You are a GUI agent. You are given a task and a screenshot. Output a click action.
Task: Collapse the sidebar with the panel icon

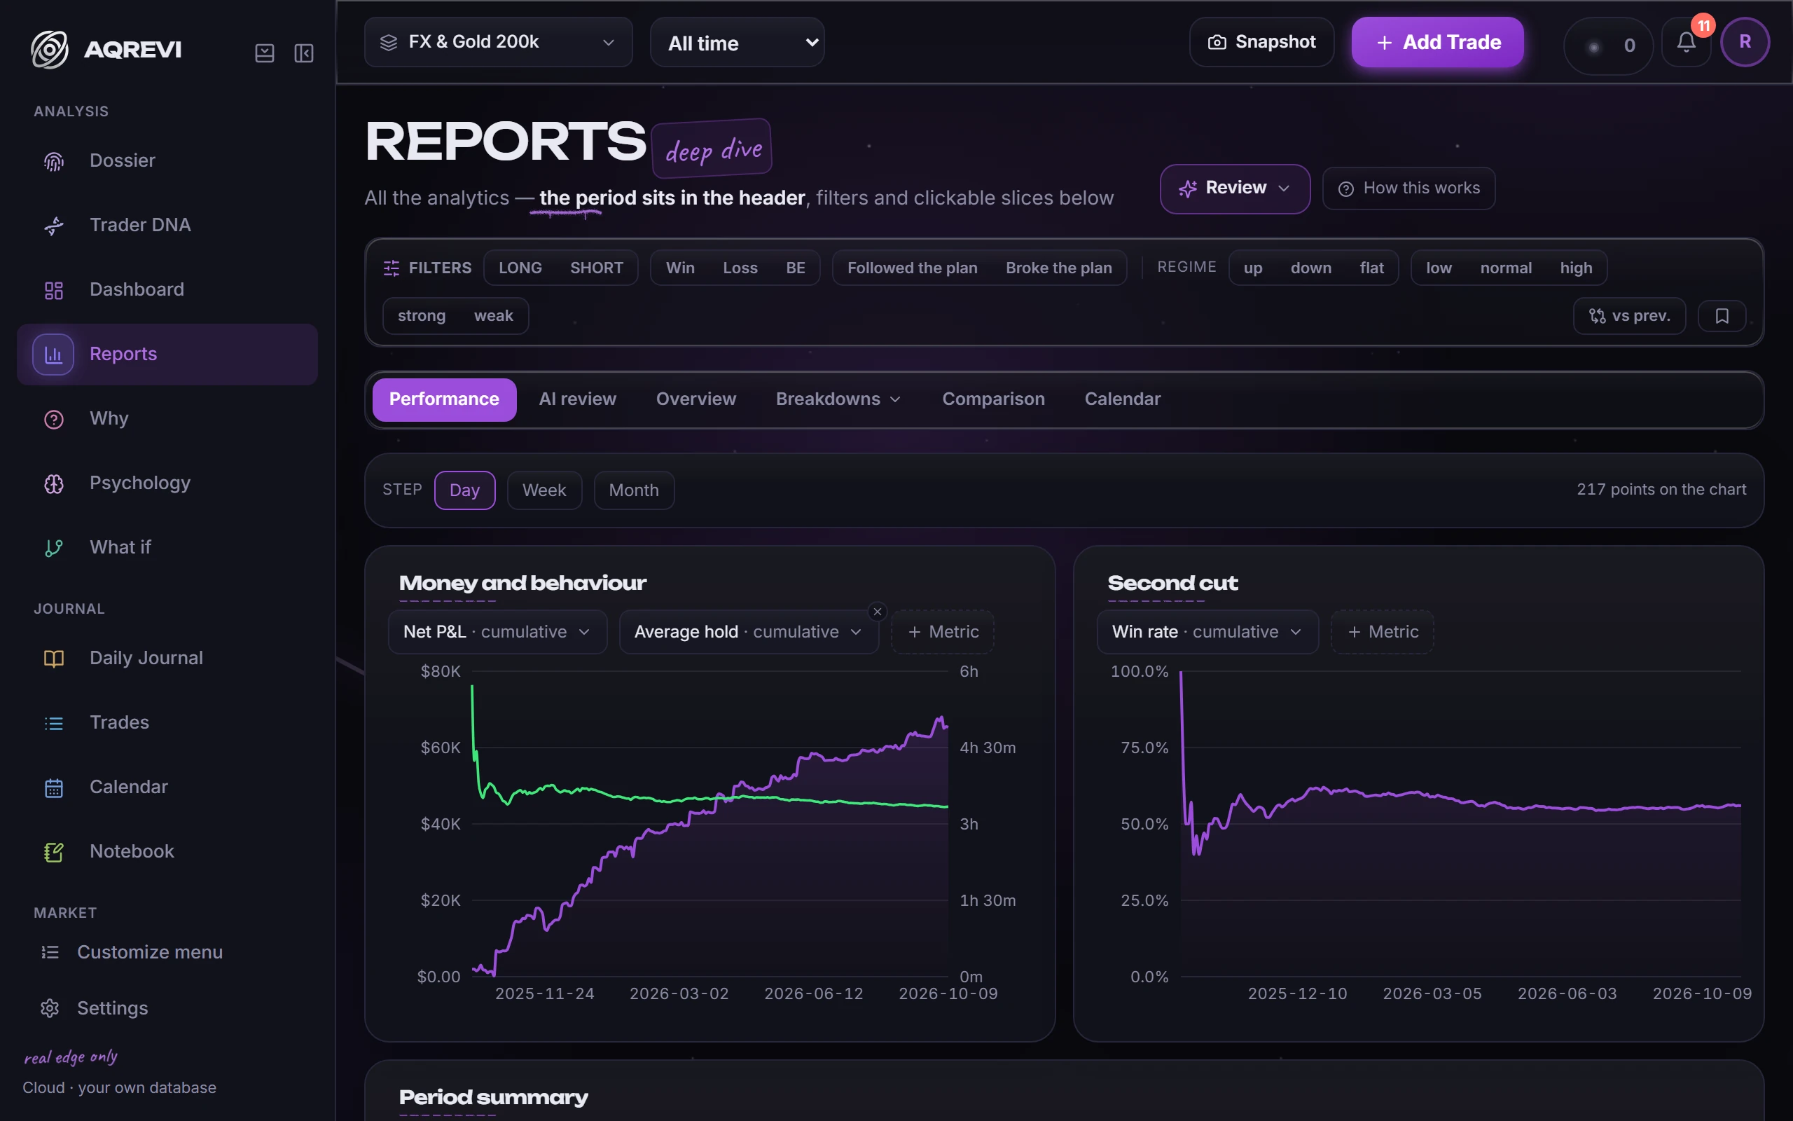point(304,53)
